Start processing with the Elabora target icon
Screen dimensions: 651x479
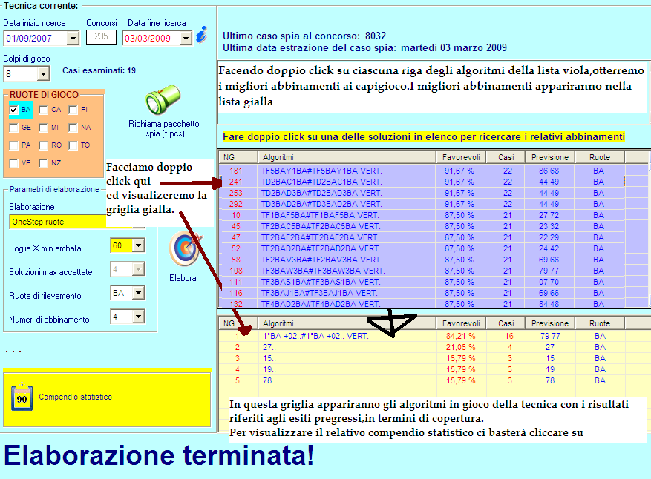point(185,249)
